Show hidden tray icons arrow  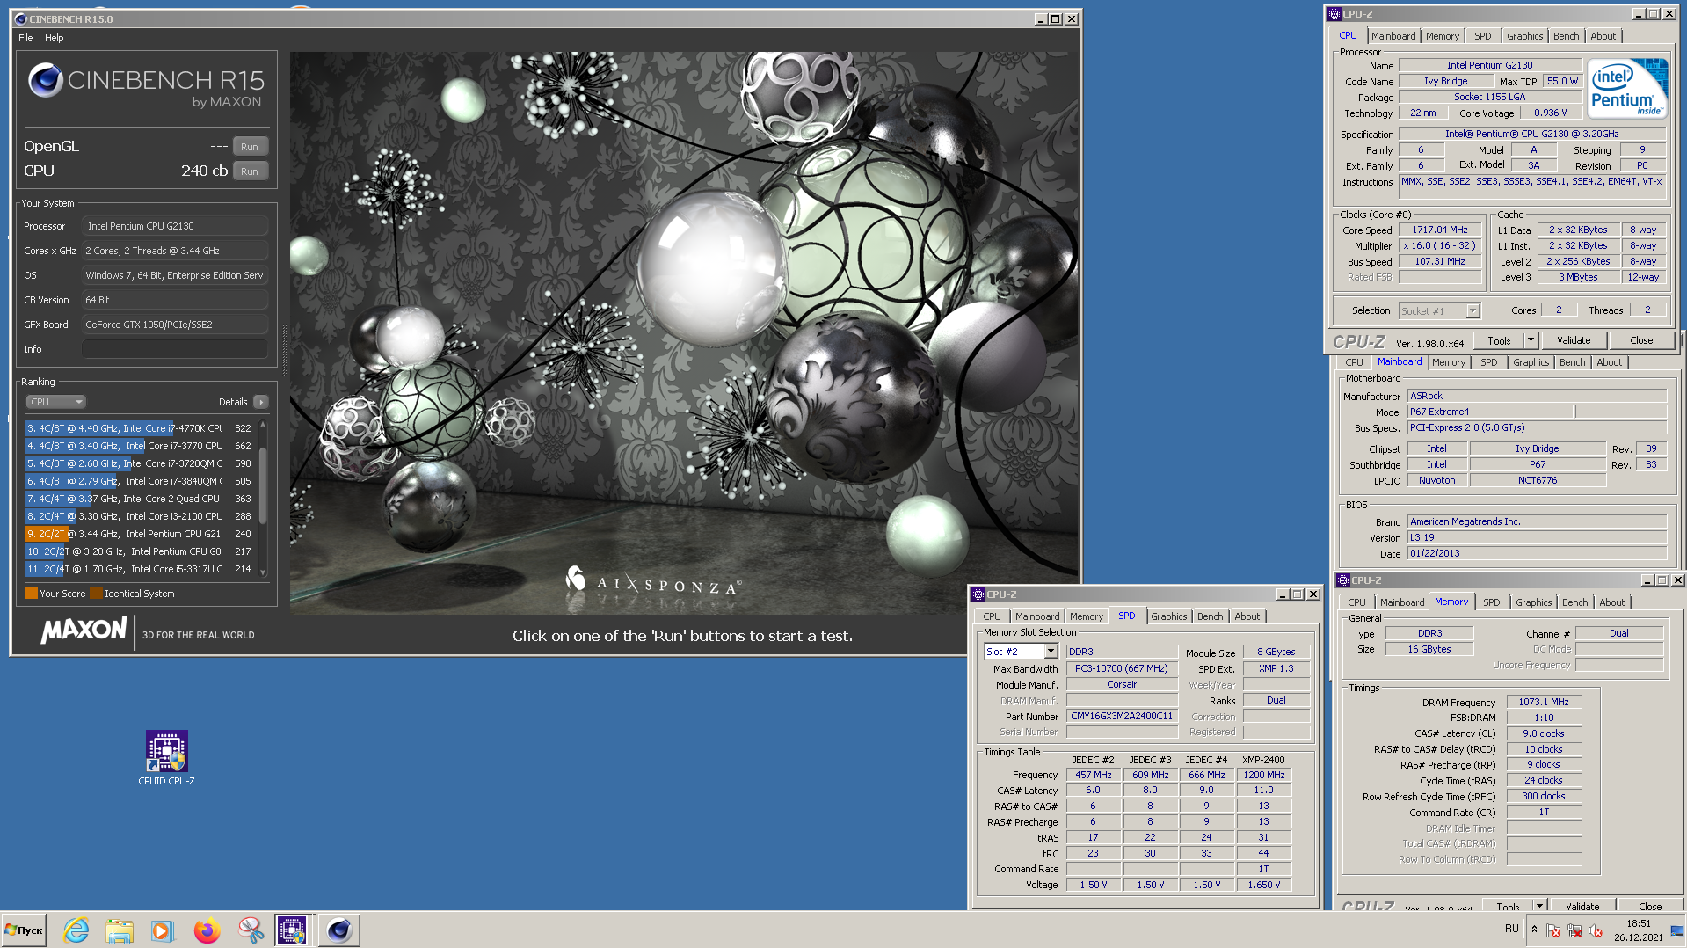[1534, 929]
